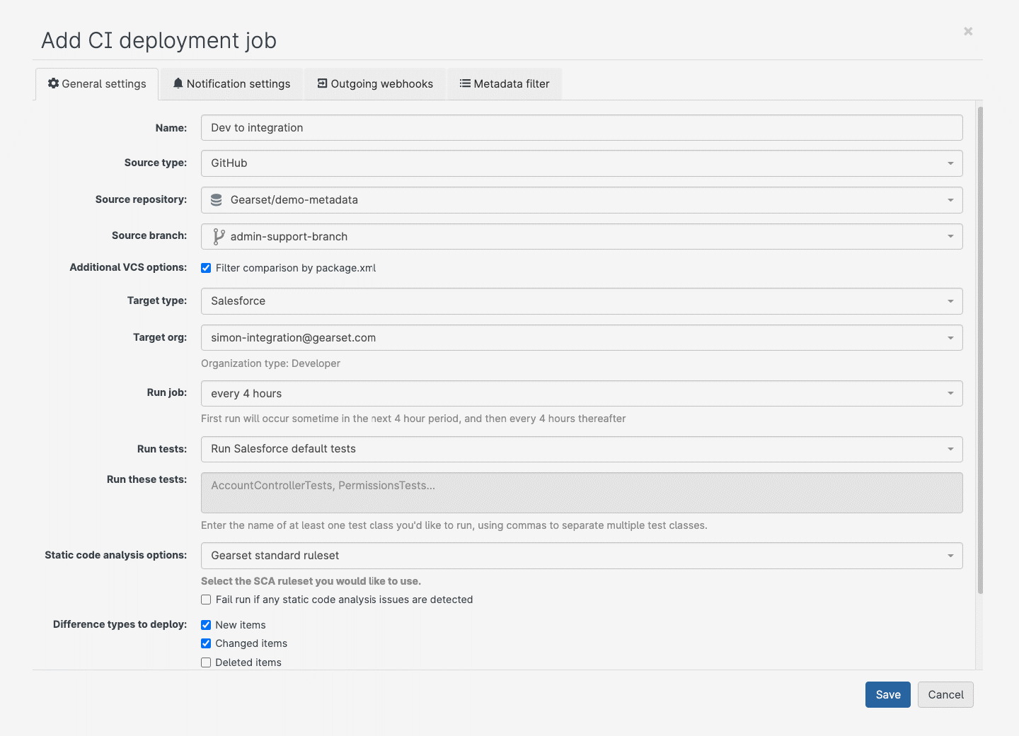Open the Target type dropdown showing Salesforce
The width and height of the screenshot is (1019, 736).
pos(582,301)
